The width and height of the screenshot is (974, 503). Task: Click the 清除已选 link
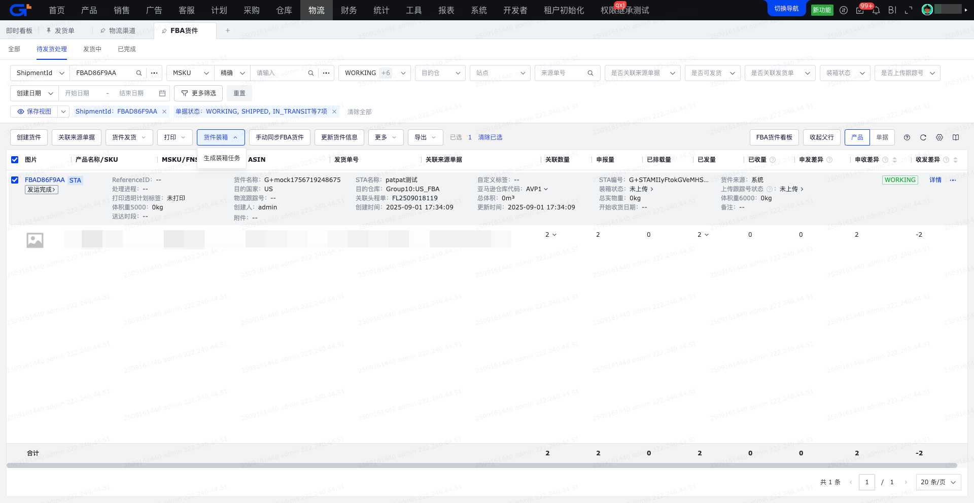click(490, 137)
